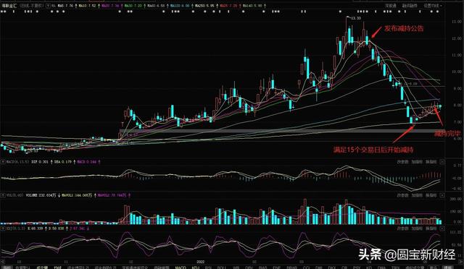Click the 13.33 high price label
The image size is (464, 269).
356,18
